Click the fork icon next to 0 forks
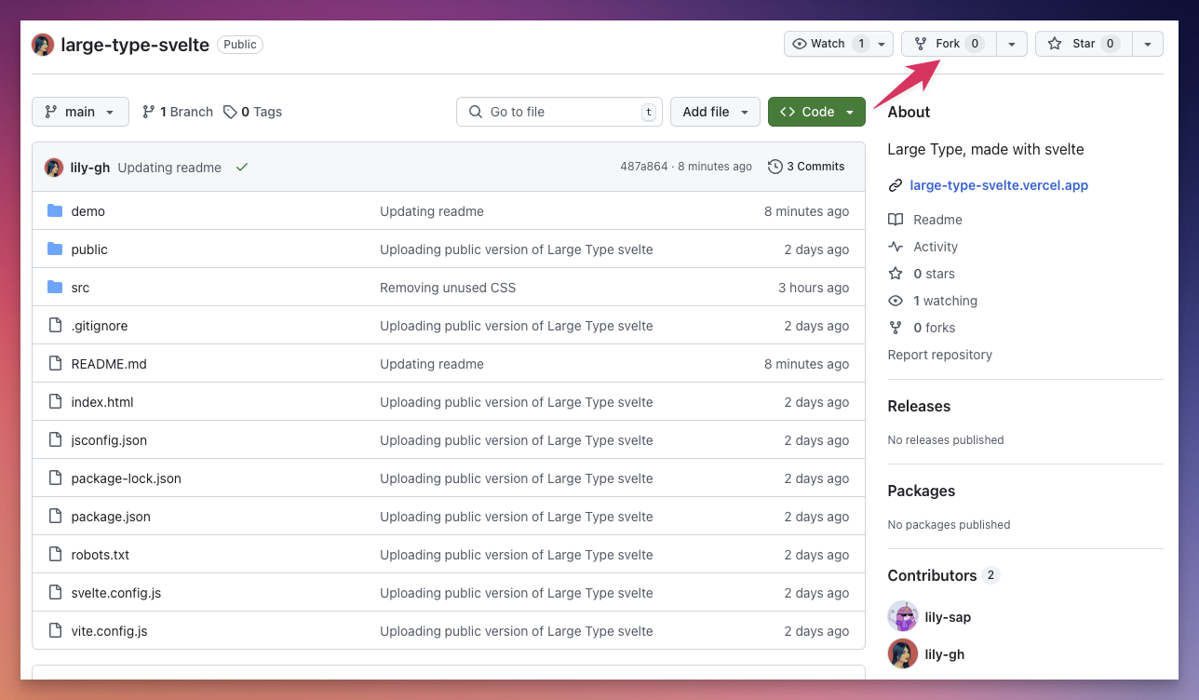1199x700 pixels. pyautogui.click(x=896, y=328)
